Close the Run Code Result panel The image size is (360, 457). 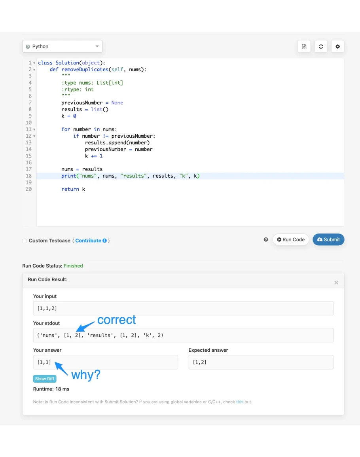(x=336, y=283)
